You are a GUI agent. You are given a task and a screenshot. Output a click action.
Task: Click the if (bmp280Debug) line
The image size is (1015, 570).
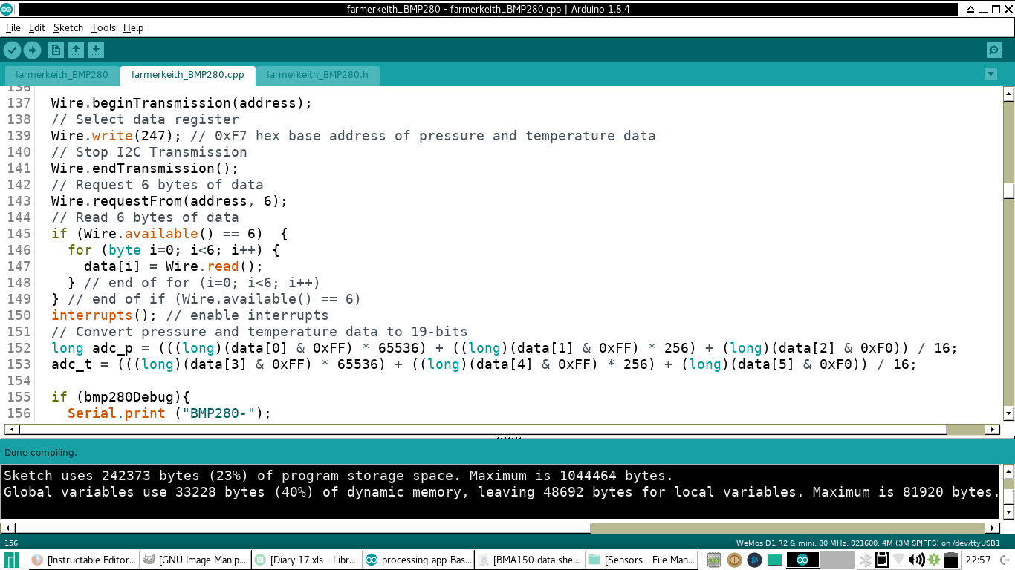pos(121,397)
